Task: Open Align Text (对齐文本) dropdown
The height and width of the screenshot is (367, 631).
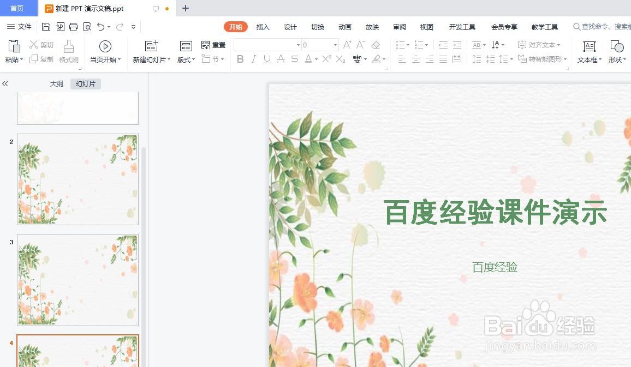Action: click(539, 45)
